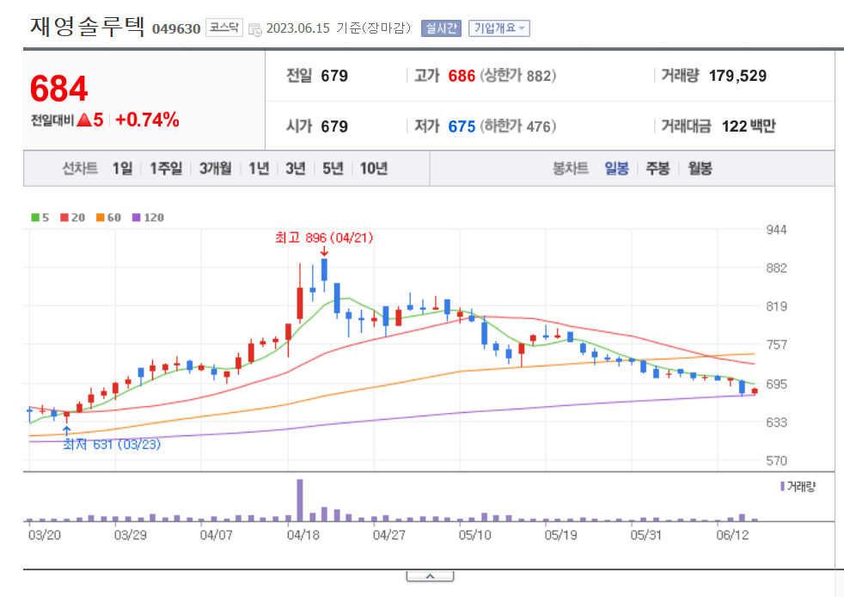This screenshot has width=844, height=597.
Task: Click the 03/20 date axis label
Action: click(x=45, y=535)
